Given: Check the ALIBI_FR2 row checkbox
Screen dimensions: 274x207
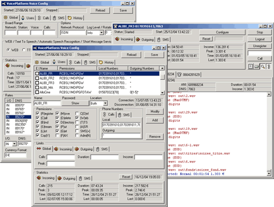Looking at the screenshot, I should [37, 78].
